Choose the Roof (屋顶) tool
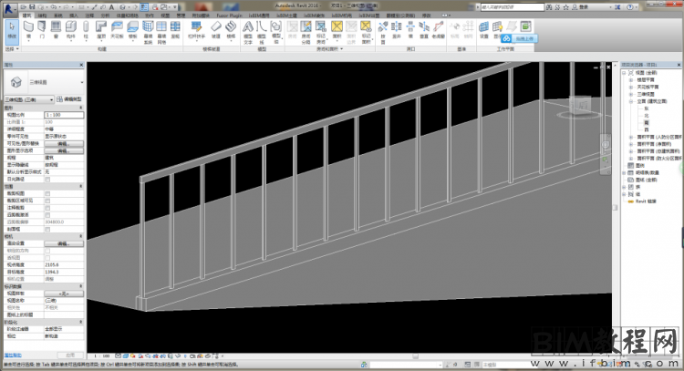This screenshot has height=371, width=684. point(101,30)
